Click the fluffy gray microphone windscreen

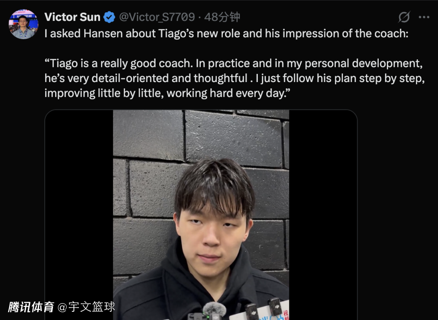point(214,309)
